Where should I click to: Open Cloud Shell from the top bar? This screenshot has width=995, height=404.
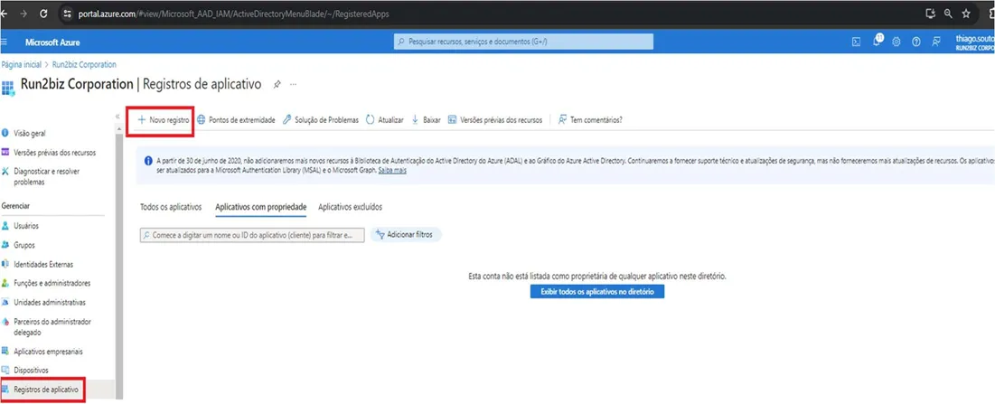click(856, 42)
